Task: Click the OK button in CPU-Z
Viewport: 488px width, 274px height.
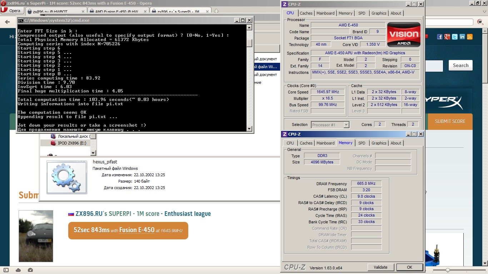Action: tap(409, 267)
